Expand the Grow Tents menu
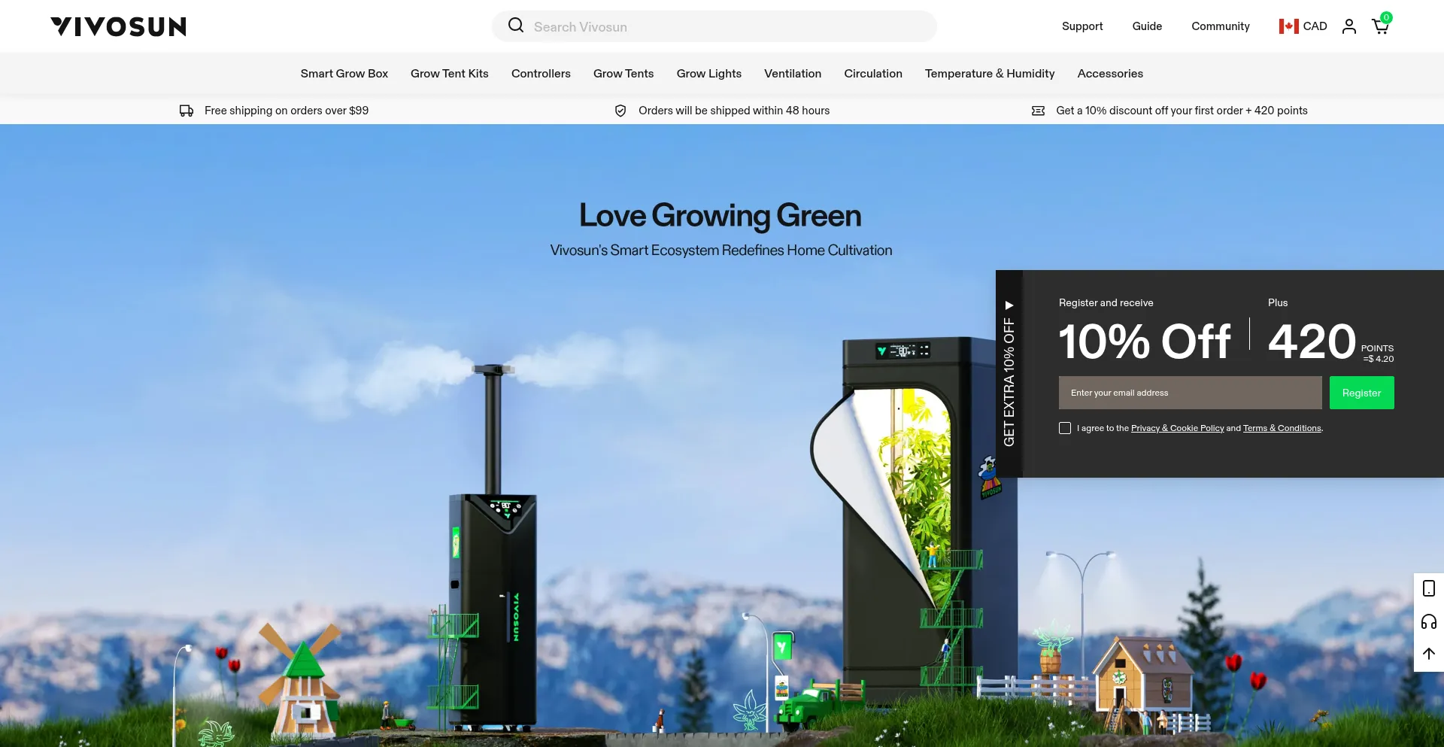Image resolution: width=1444 pixels, height=747 pixels. point(623,74)
